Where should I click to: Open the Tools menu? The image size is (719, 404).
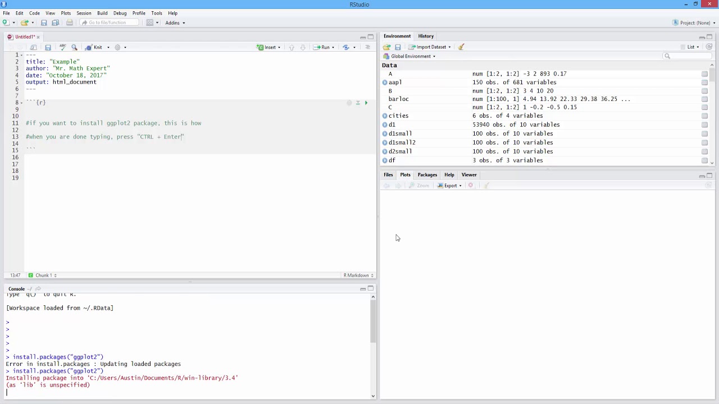pyautogui.click(x=156, y=13)
